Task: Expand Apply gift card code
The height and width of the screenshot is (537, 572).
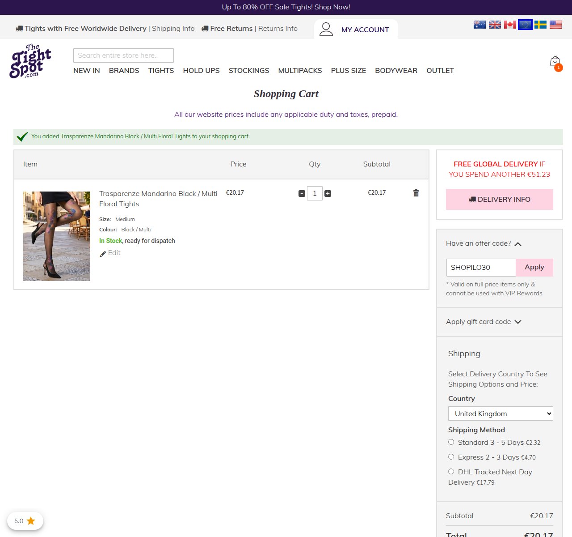Action: point(484,322)
